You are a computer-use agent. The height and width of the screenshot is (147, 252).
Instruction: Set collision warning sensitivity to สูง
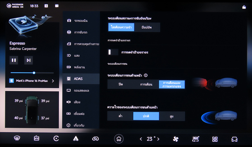[172, 116]
